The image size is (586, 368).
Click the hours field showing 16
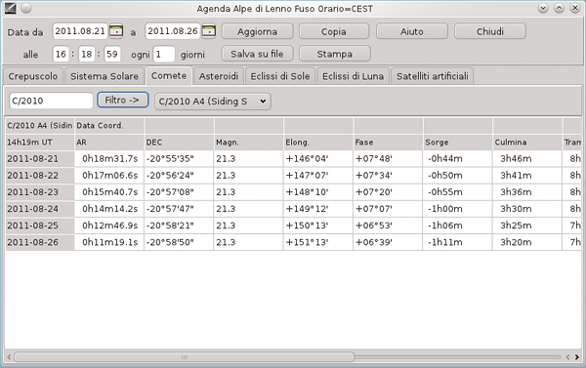coord(61,54)
